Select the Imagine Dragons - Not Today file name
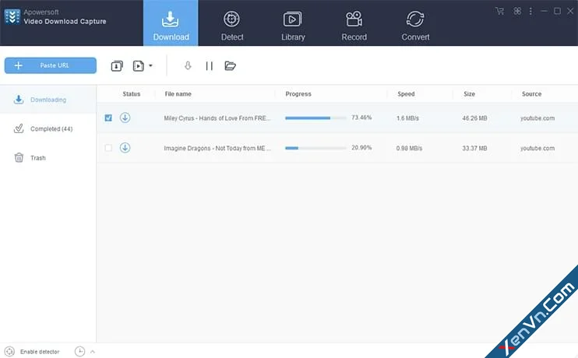 tap(217, 148)
